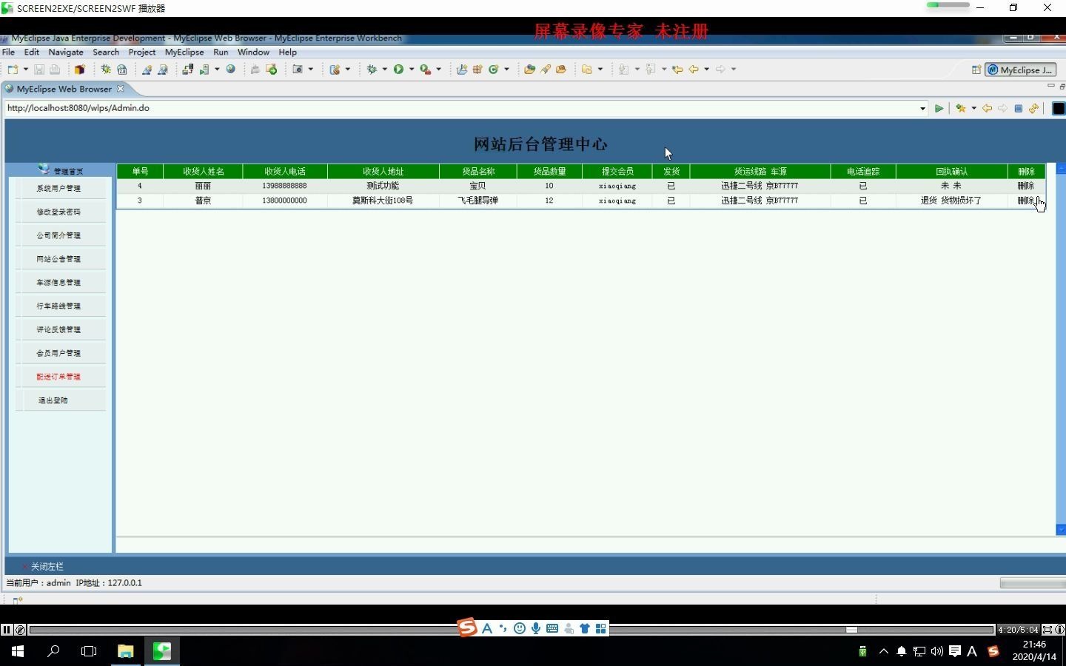Click the yellow Back navigation toolbar arrow
The width and height of the screenshot is (1066, 666).
(694, 70)
